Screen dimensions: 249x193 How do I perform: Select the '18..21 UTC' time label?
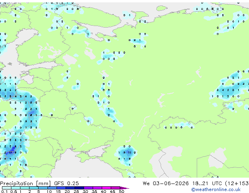(x=207, y=184)
